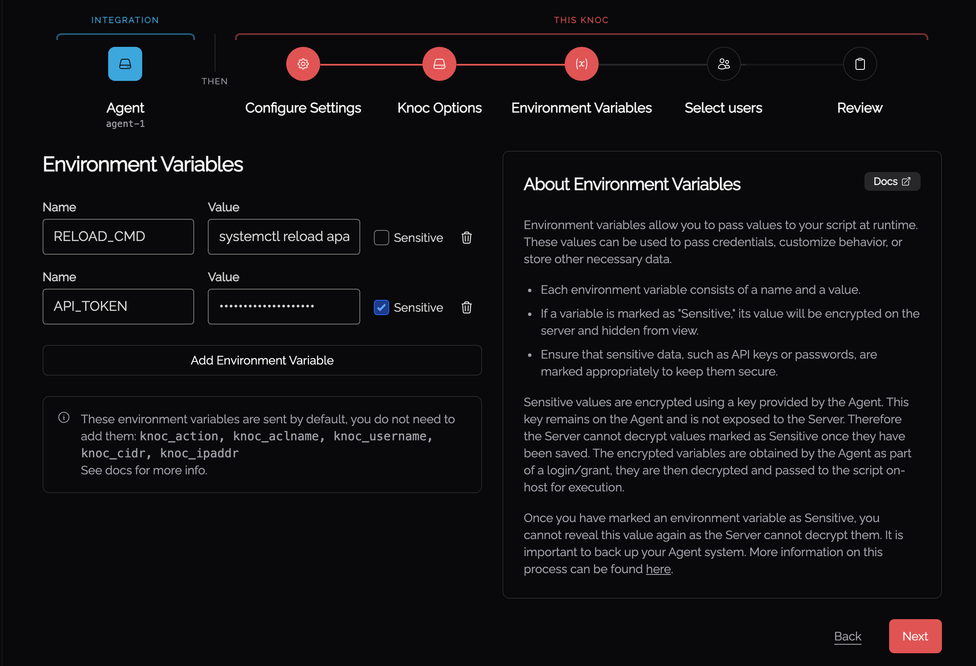Viewport: 976px width, 666px height.
Task: Click the agent-1 label under Agent
Action: tap(125, 123)
